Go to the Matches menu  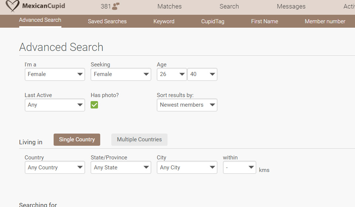[169, 7]
